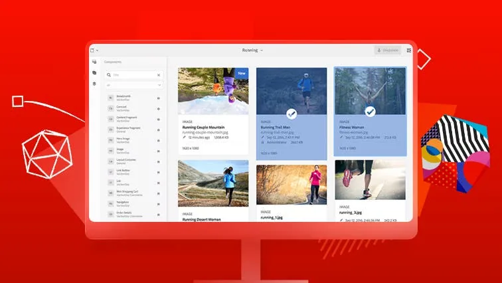
Task: Select the top side panel icon
Action: point(94,62)
